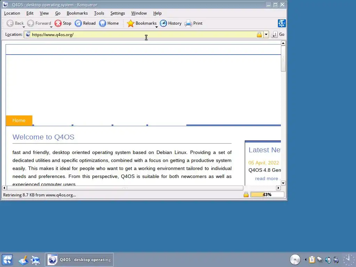This screenshot has width=356, height=267.
Task: Select the orange Home tab on the webpage
Action: (19, 120)
